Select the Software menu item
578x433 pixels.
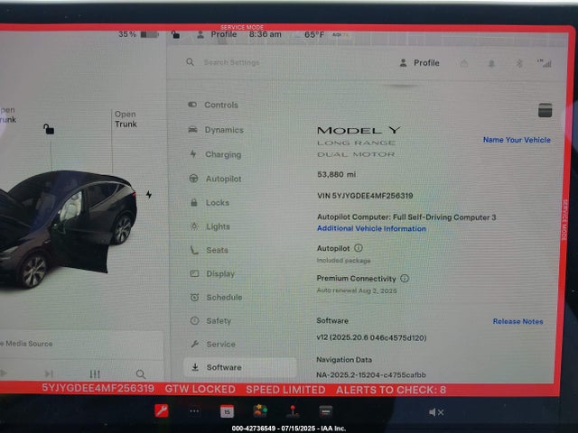[240, 367]
